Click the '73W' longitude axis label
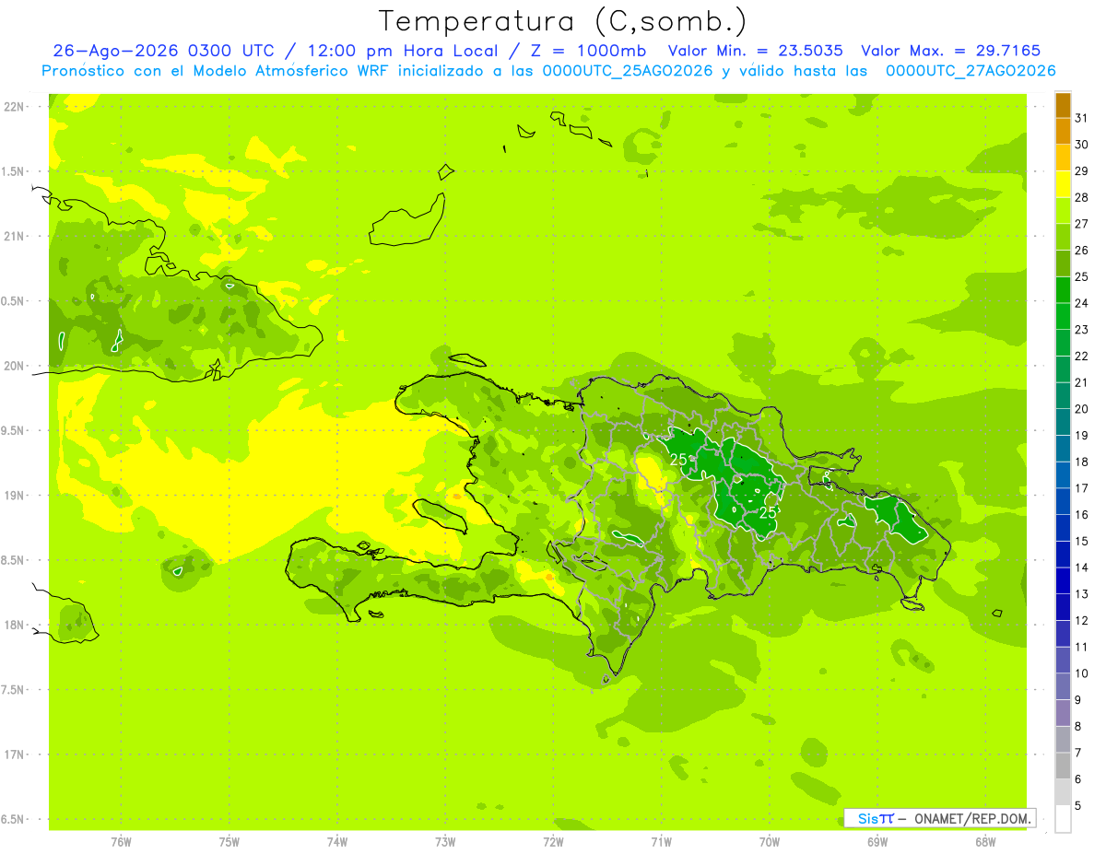1106x854 pixels. [x=445, y=841]
